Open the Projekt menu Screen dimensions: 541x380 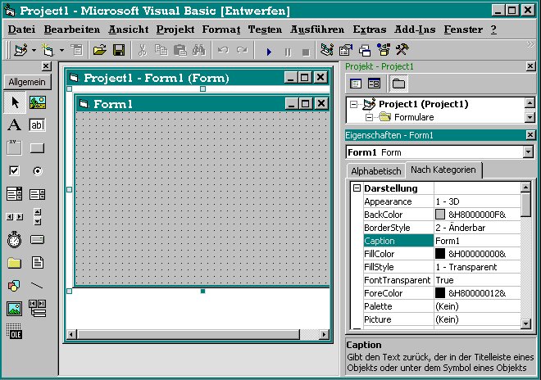[175, 29]
